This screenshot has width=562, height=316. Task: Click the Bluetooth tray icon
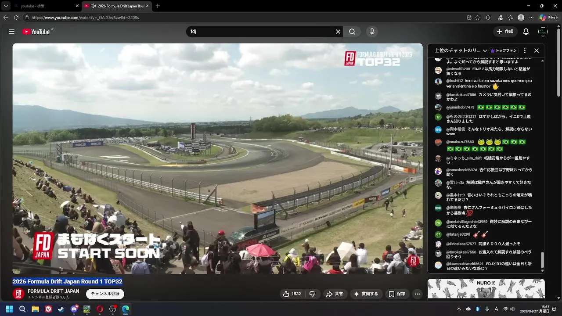click(478, 309)
